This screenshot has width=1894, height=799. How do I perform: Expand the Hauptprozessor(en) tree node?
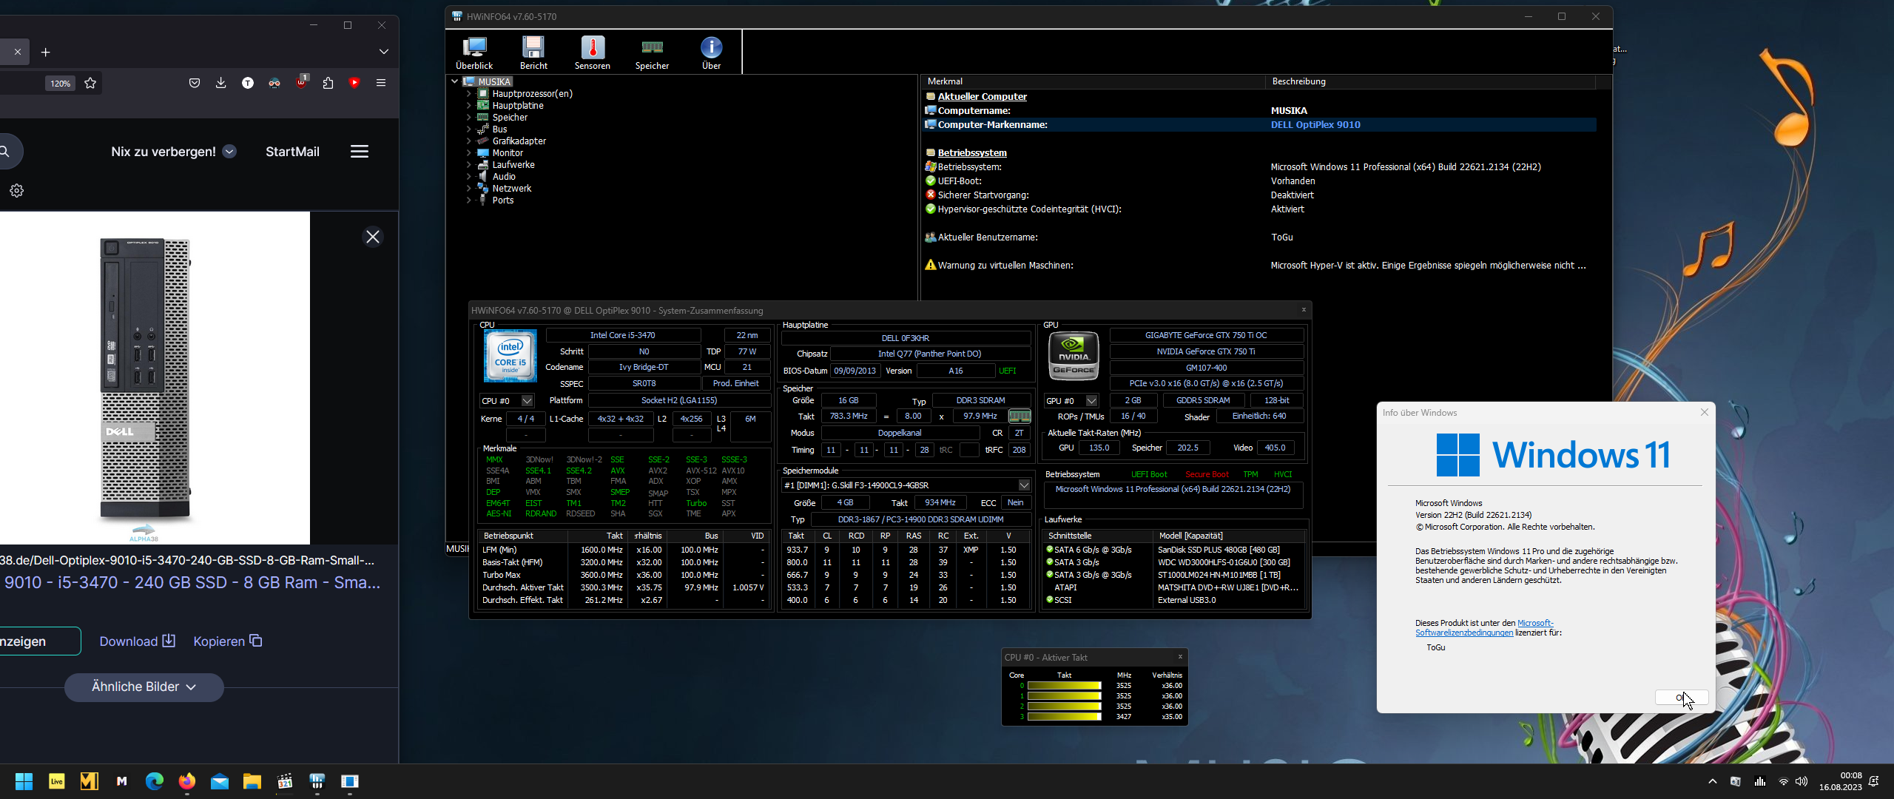(x=468, y=94)
